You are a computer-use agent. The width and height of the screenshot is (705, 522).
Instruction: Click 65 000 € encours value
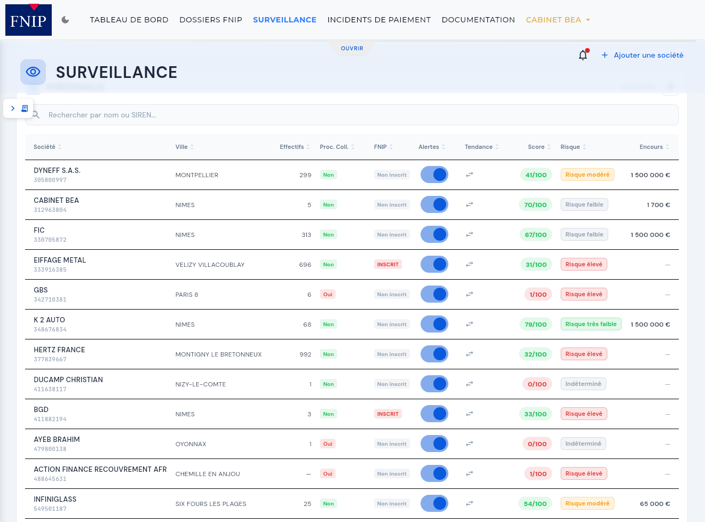click(x=655, y=503)
